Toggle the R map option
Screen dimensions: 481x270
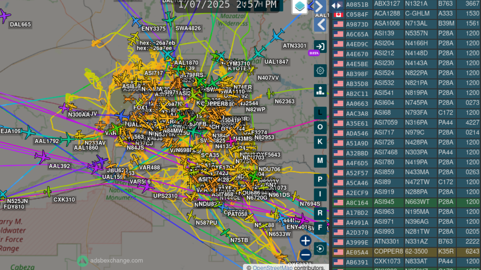point(320,213)
